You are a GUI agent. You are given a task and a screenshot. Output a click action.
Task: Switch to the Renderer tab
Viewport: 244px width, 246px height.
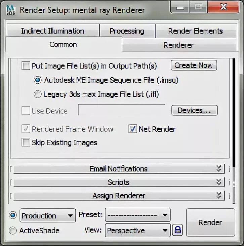coord(179,45)
